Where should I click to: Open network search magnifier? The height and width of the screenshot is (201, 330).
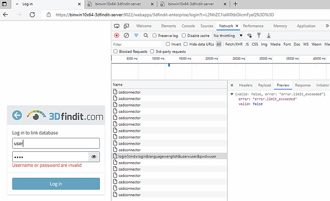[x=146, y=35]
